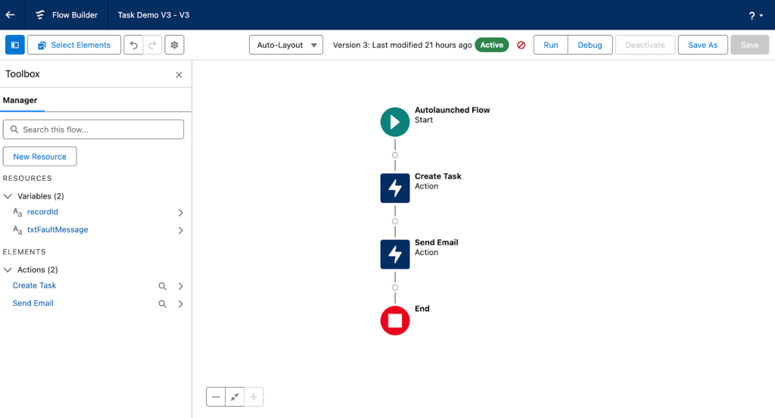Open the Auto-Layout dropdown
Image resolution: width=775 pixels, height=418 pixels.
[286, 45]
